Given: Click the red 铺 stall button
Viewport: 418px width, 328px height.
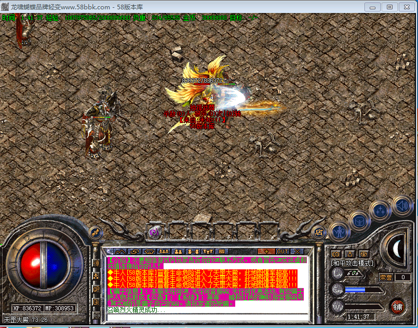Looking at the screenshot, I should [x=398, y=307].
